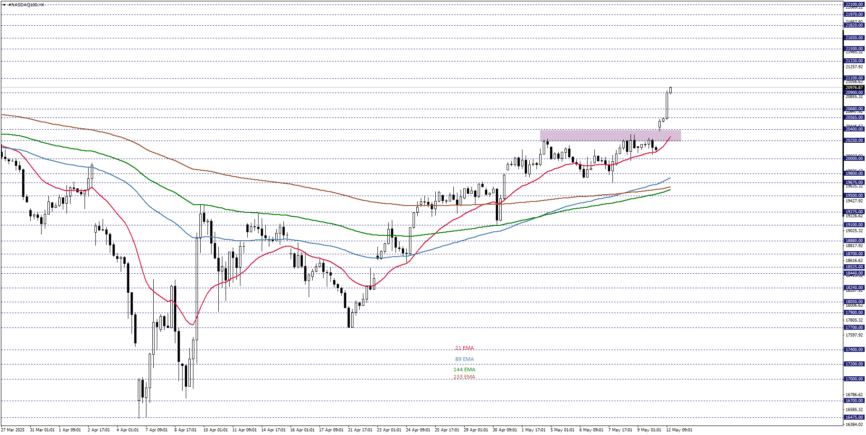Select the 17400.00 price level label
The height and width of the screenshot is (435, 866).
pos(854,350)
